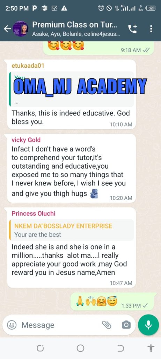Tap the quoted NKEM DA"BOSSLADY ENTERPRISE reply
The height and width of the screenshot is (359, 161).
pos(73,230)
